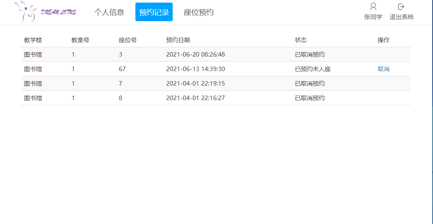Click the 操作 column header
This screenshot has width=433, height=224.
point(384,40)
